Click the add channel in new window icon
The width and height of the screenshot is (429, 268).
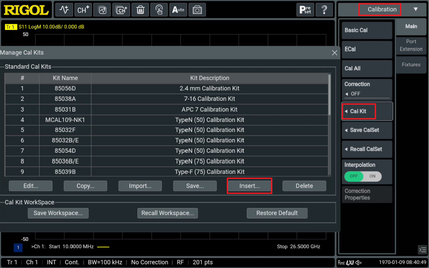(121, 10)
